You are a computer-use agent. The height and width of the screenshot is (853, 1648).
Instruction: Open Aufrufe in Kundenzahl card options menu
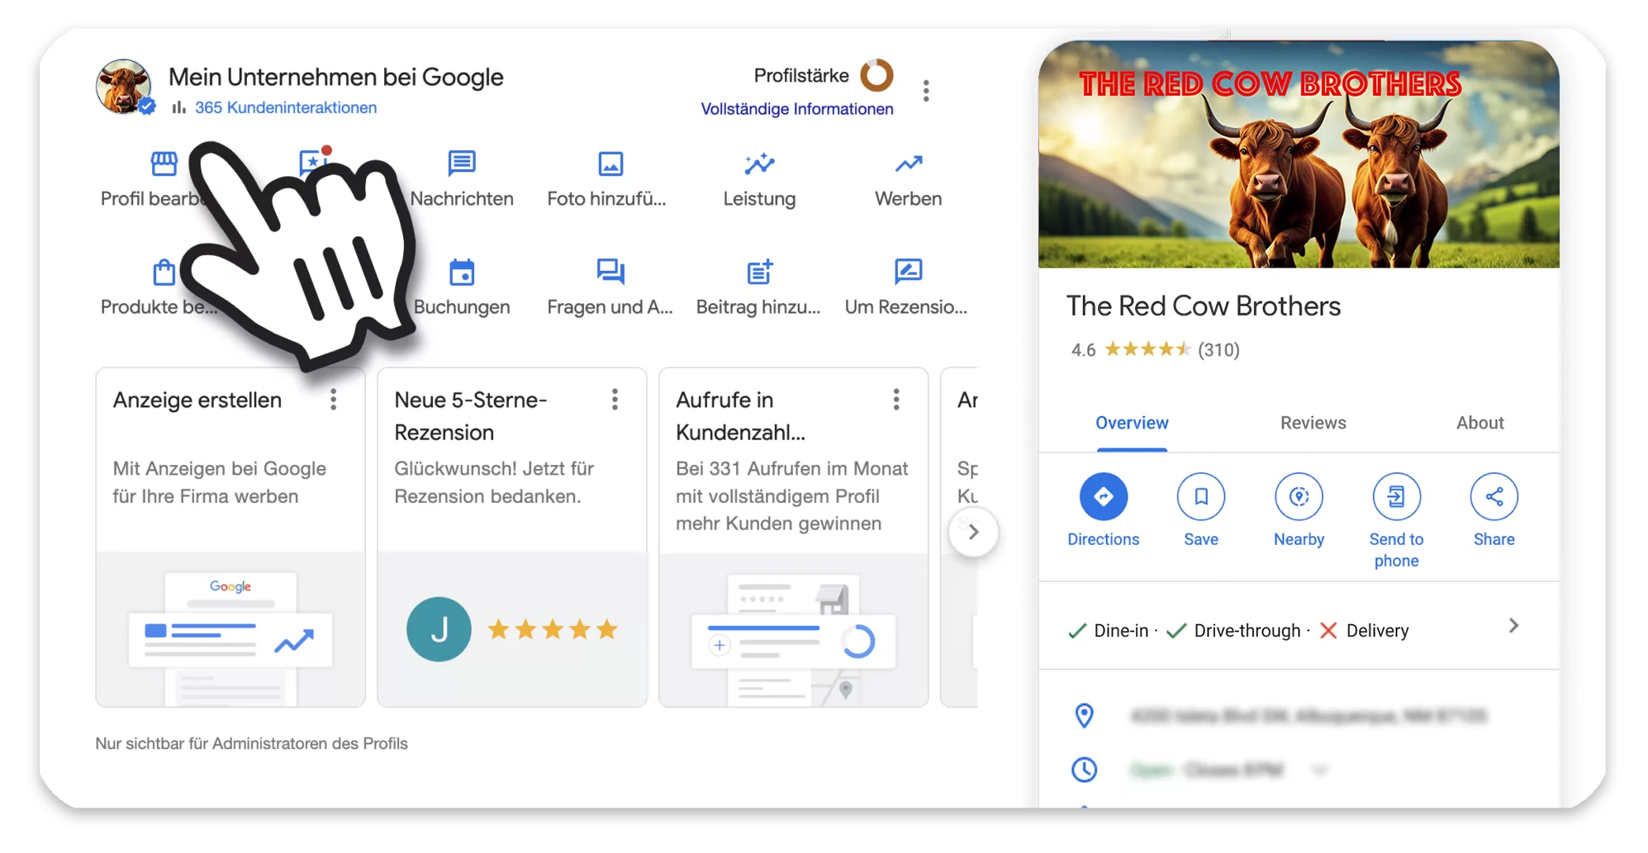coord(896,400)
